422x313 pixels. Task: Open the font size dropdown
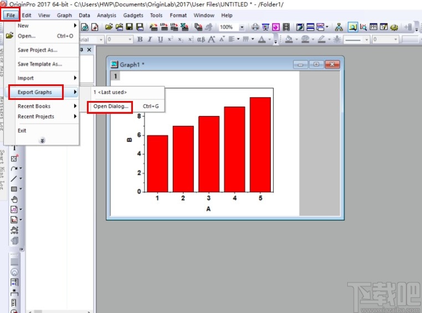click(x=130, y=39)
